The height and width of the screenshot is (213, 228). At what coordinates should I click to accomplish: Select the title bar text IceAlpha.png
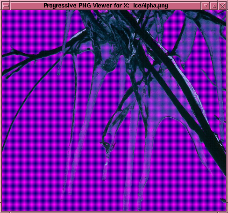point(150,6)
